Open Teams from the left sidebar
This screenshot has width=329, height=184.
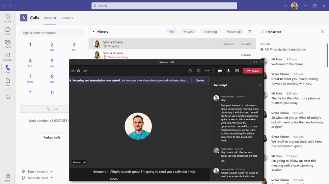coord(7,44)
